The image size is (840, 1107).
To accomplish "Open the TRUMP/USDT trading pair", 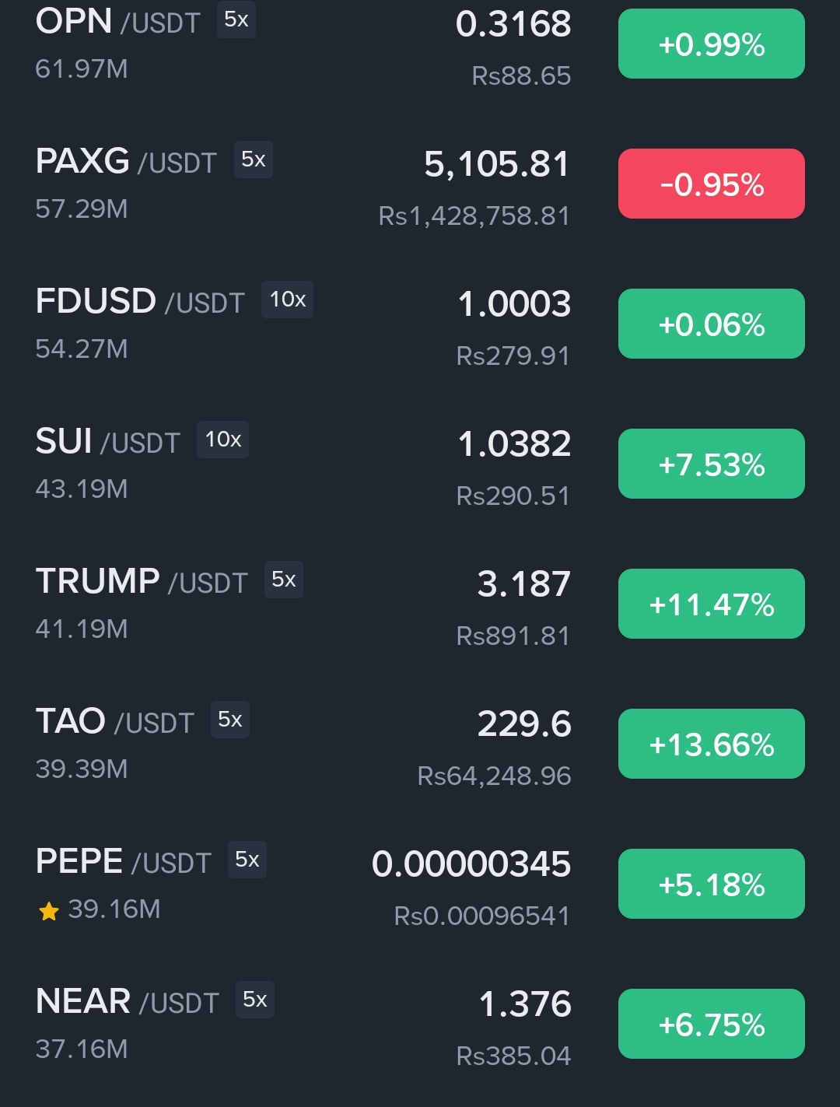I will (x=141, y=582).
